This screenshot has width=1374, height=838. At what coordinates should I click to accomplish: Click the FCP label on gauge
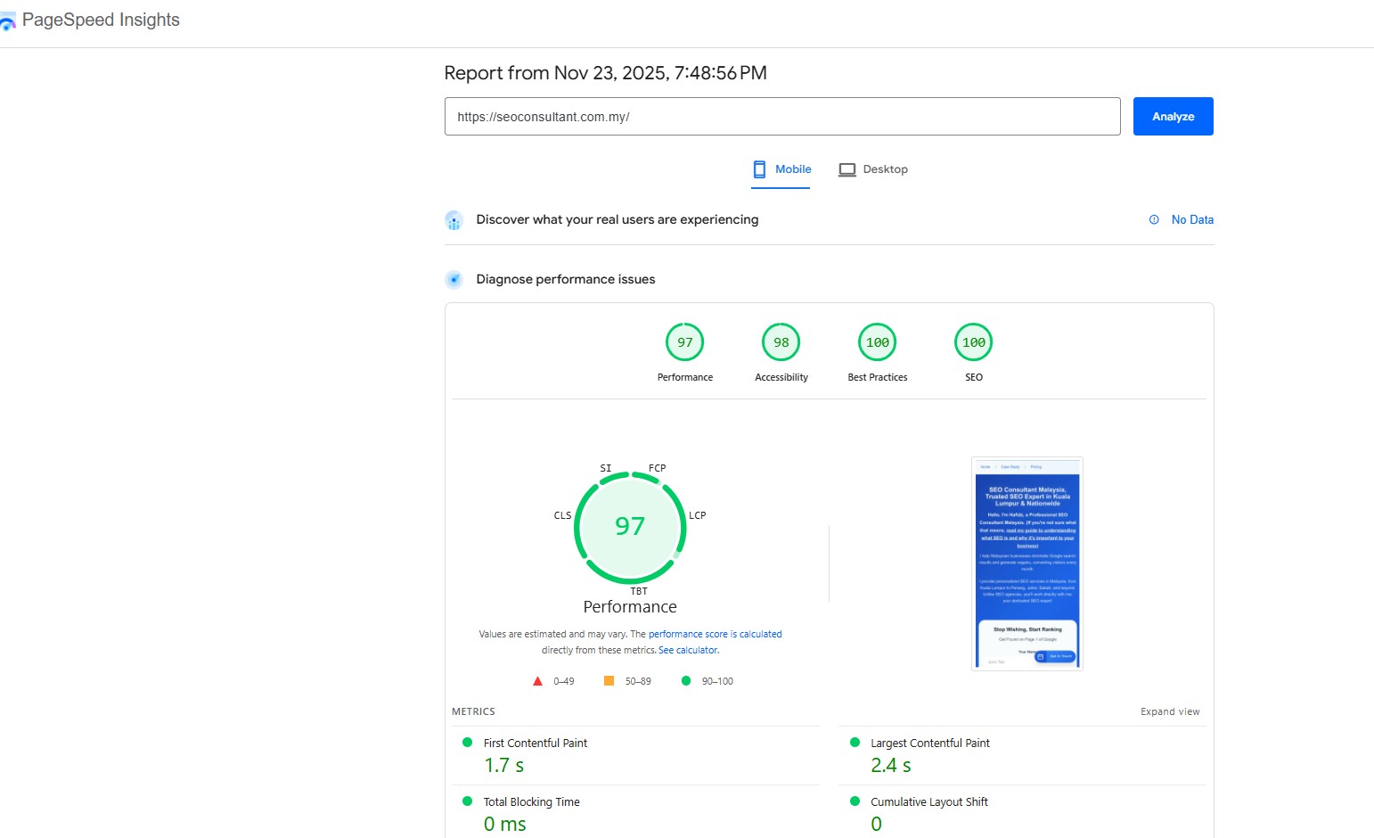[x=658, y=468]
